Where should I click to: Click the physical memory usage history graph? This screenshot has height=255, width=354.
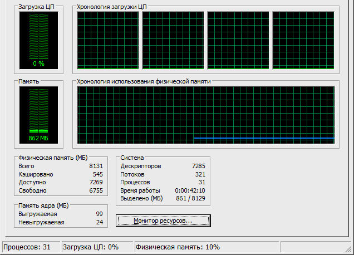(x=206, y=115)
